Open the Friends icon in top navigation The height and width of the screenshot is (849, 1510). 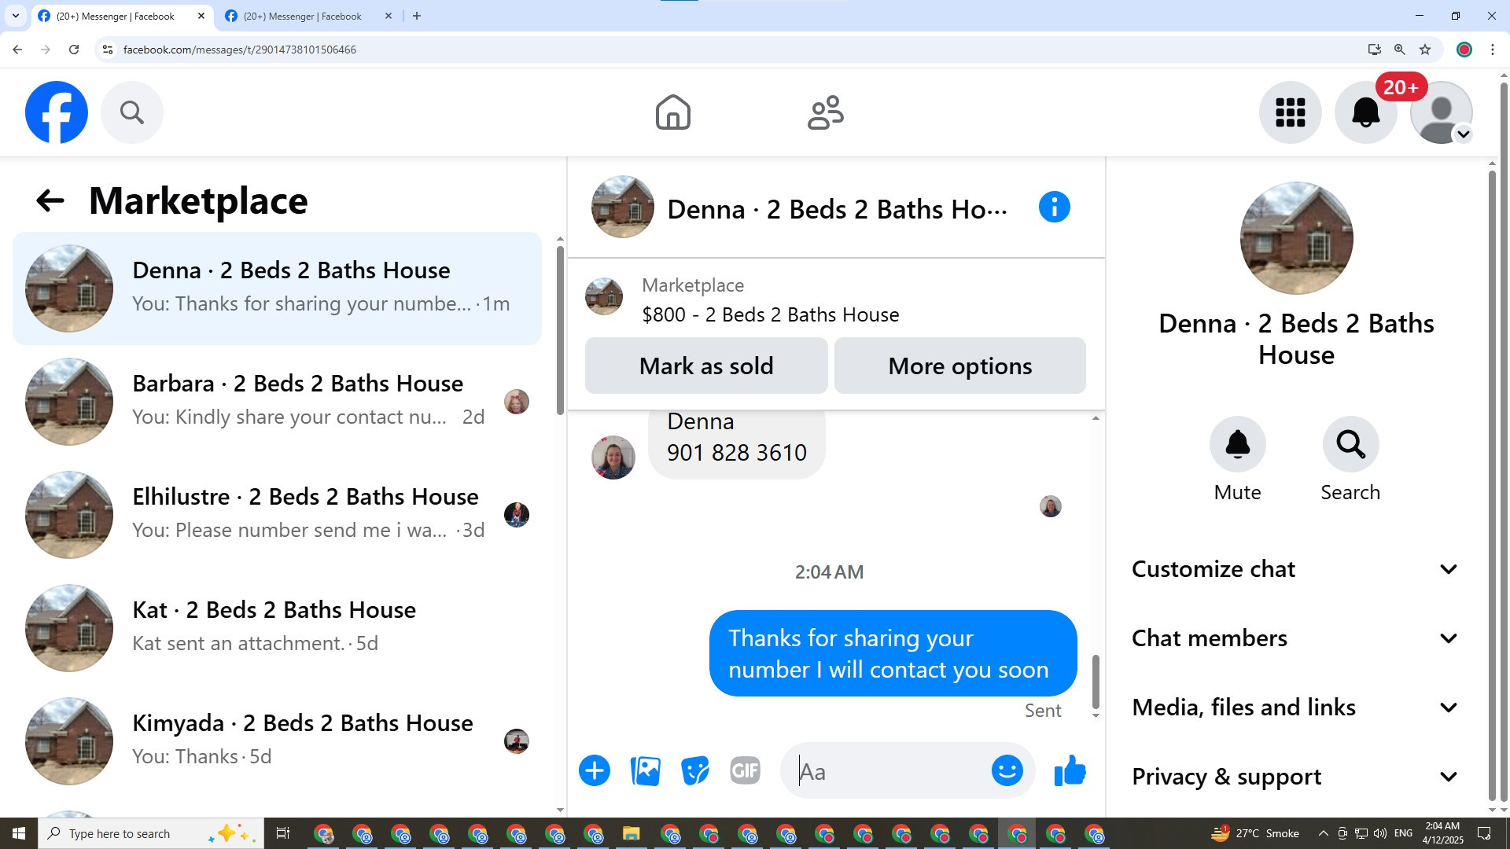point(826,112)
